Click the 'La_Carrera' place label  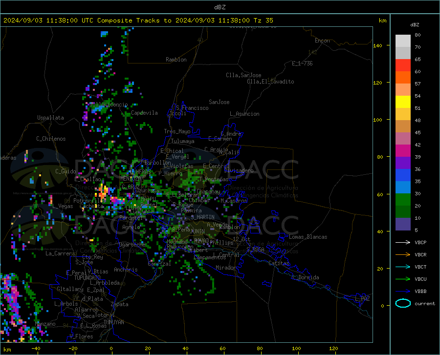coord(60,253)
